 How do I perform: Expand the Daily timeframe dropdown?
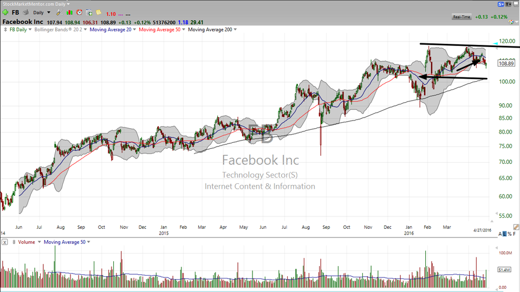pos(42,12)
